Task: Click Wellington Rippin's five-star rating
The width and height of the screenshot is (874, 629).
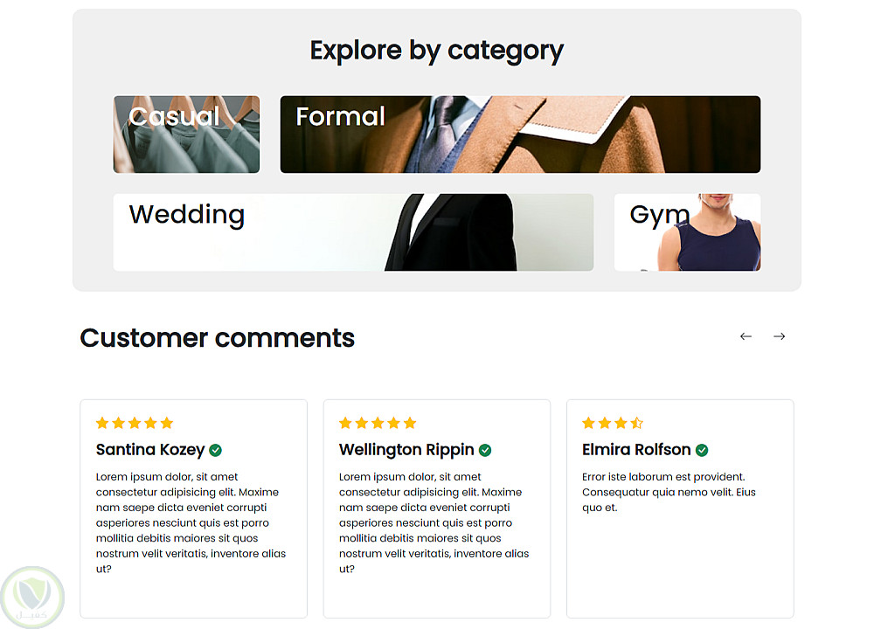Action: pos(378,423)
